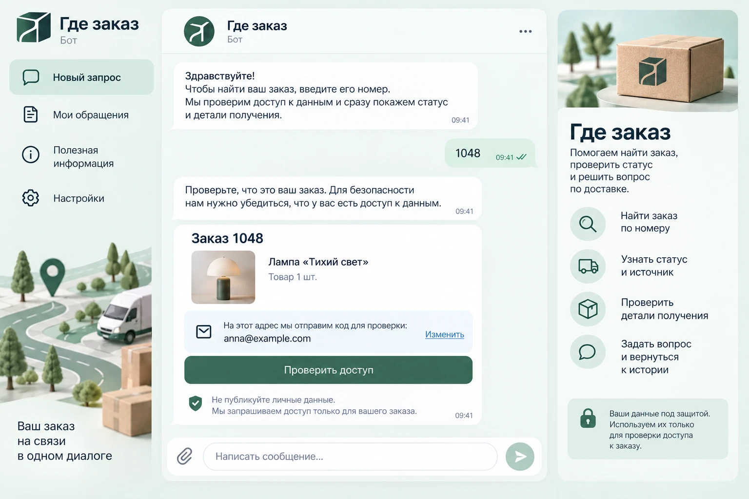Click the speech bubble icon beside Новый запрос
Viewport: 749px width, 499px height.
tap(31, 77)
